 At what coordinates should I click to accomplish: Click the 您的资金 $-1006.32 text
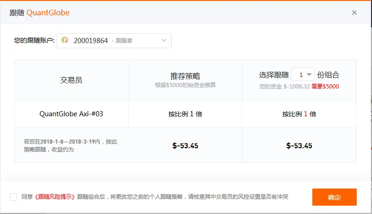(285, 87)
